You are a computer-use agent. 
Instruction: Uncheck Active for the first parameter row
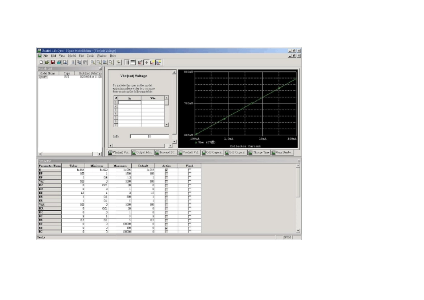tap(166, 170)
